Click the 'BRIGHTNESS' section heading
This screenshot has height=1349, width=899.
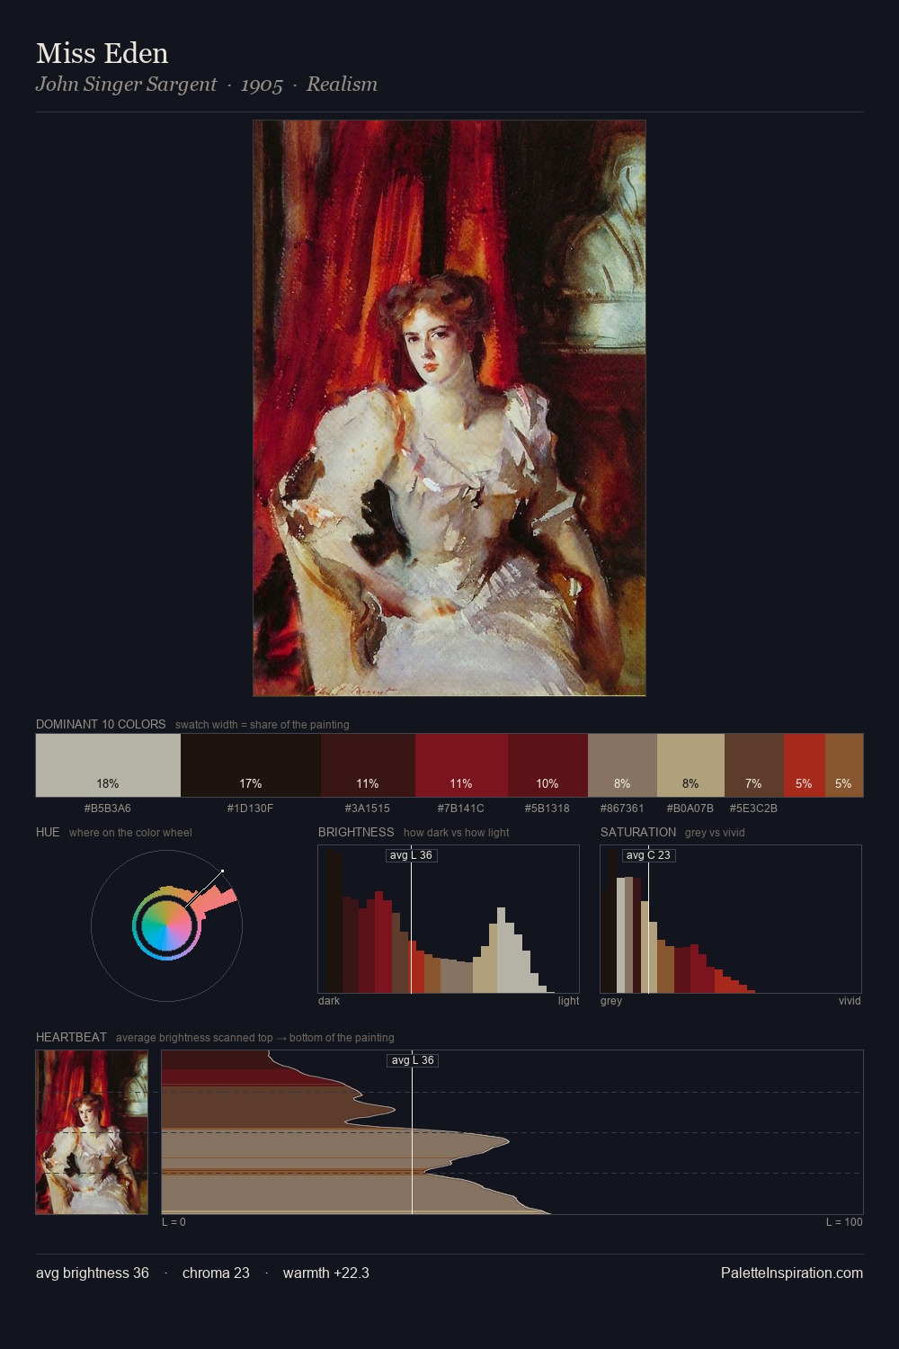click(x=356, y=832)
